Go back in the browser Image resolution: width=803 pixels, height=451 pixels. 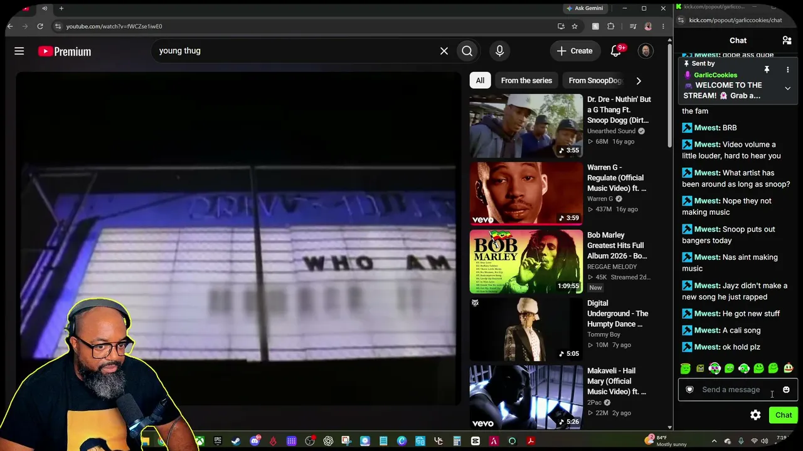tap(10, 26)
